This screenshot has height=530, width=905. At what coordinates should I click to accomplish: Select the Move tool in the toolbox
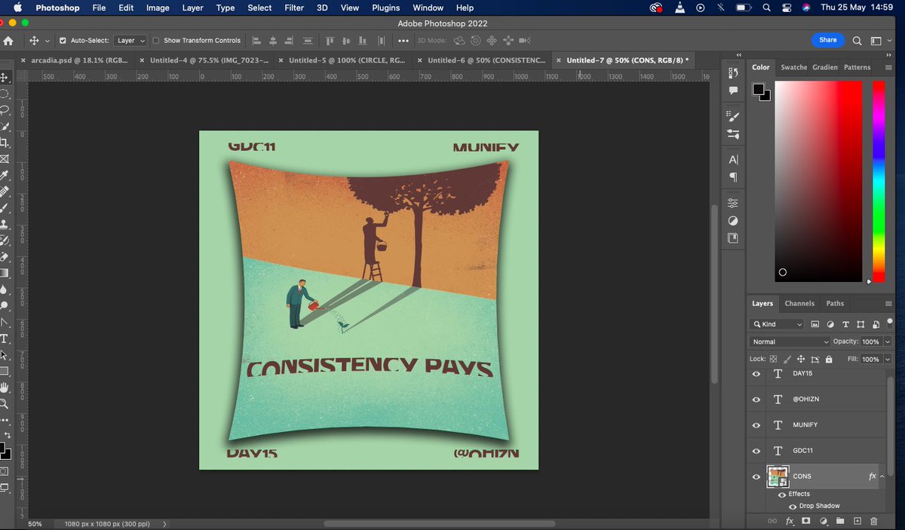click(x=4, y=78)
